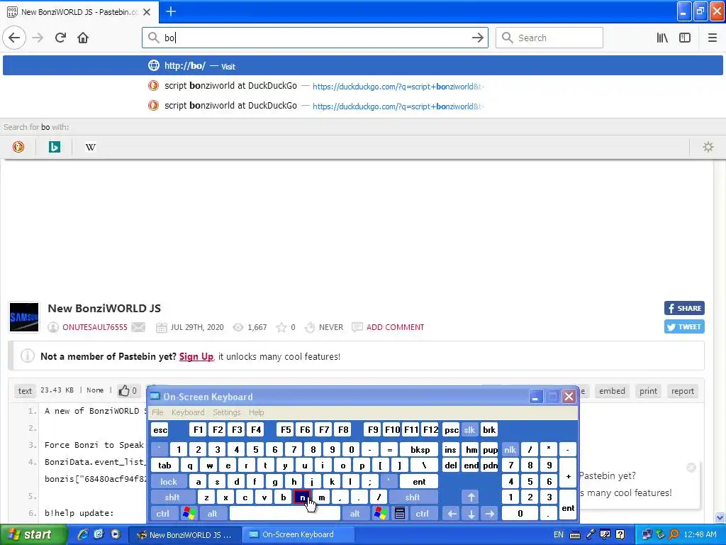Toggle the left alt key
The width and height of the screenshot is (726, 545).
(x=213, y=514)
